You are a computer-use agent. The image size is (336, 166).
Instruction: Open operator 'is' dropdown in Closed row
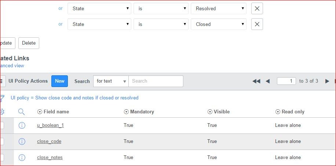pos(161,24)
